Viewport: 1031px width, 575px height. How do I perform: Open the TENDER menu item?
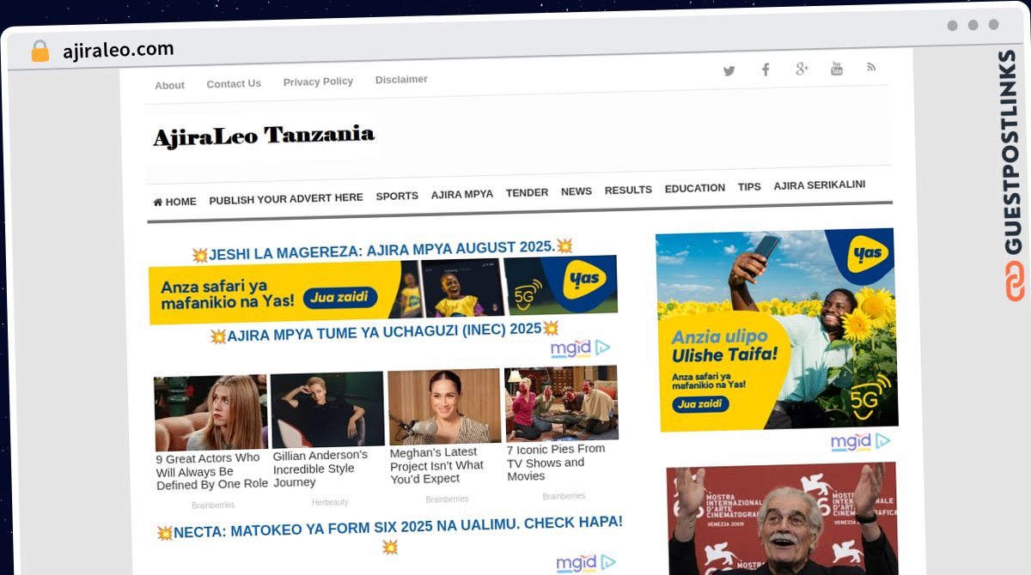click(x=527, y=192)
